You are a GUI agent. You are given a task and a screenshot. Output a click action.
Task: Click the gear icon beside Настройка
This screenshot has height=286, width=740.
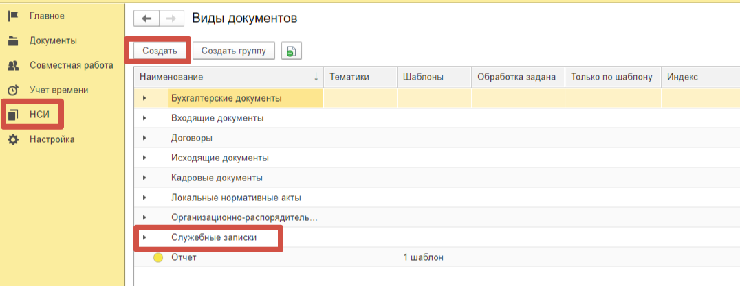pyautogui.click(x=12, y=139)
